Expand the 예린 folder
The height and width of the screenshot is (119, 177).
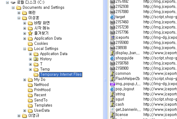pos(19,13)
